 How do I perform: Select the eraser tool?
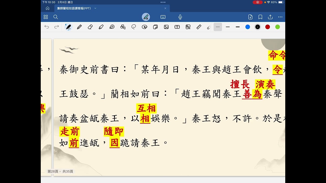click(90, 27)
